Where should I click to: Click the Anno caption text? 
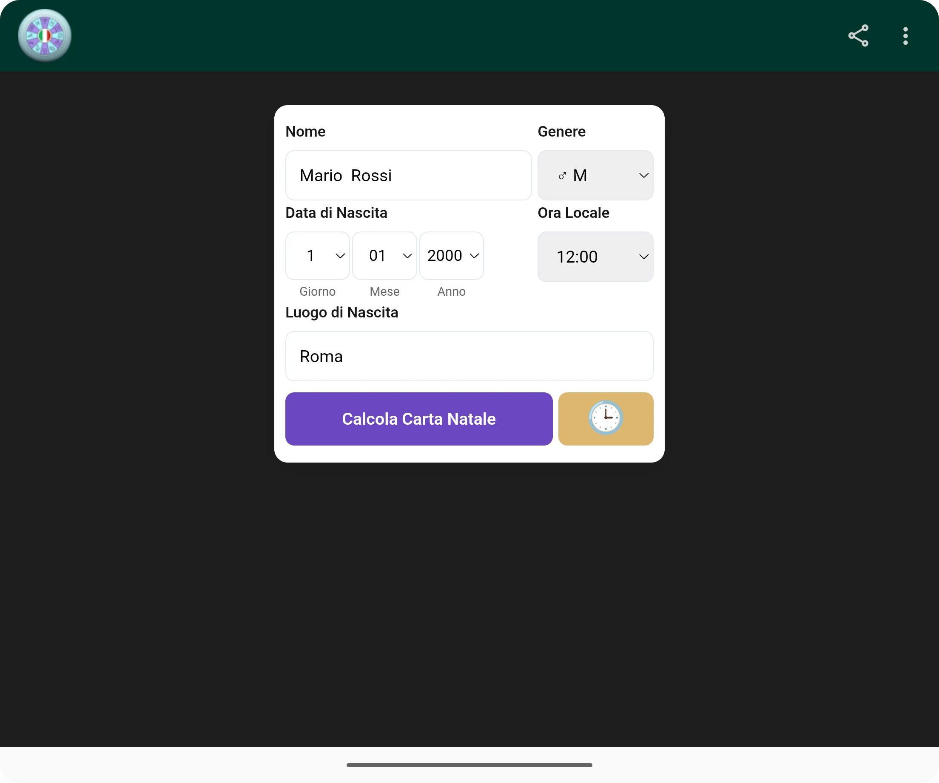point(451,292)
